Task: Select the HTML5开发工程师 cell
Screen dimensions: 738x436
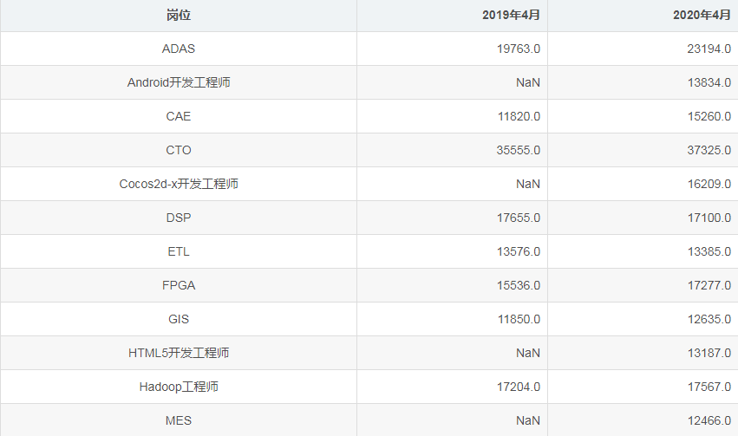Action: 179,354
